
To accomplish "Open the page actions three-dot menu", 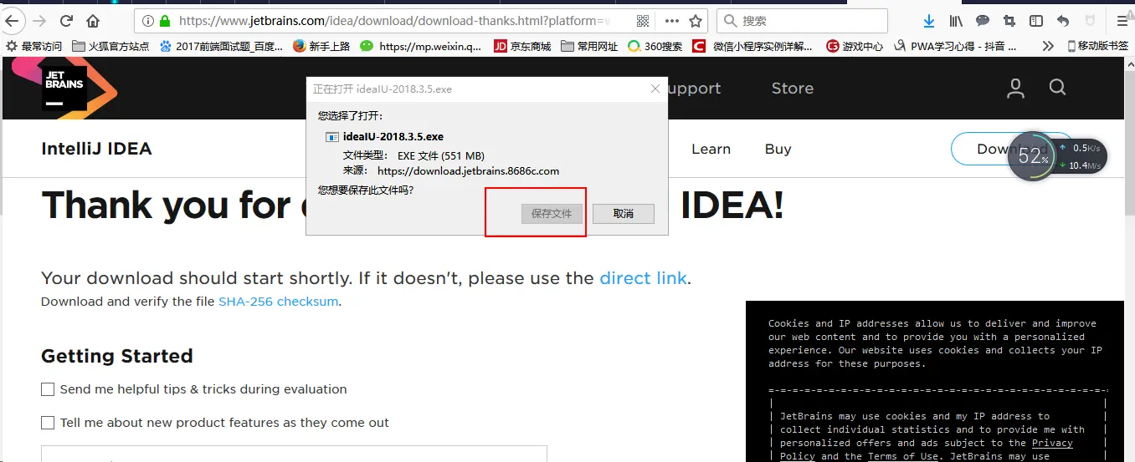I will tap(672, 21).
